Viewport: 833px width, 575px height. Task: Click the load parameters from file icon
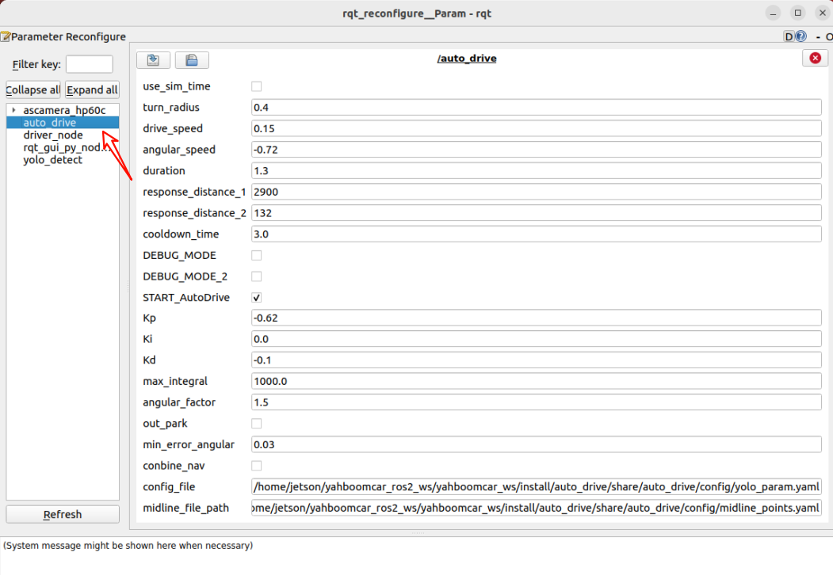pyautogui.click(x=153, y=60)
